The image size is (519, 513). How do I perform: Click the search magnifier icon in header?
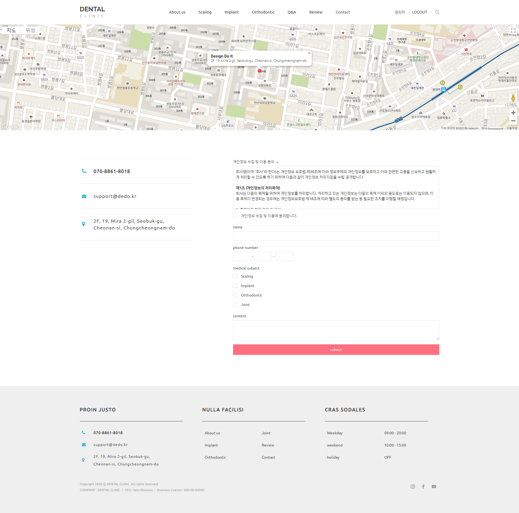coord(437,12)
